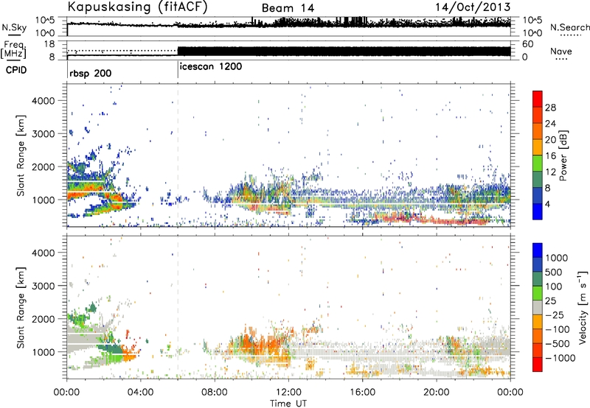This screenshot has height=408, width=590.
Task: Click the "2000" slant range tick in velocity panel
Action: 44,319
